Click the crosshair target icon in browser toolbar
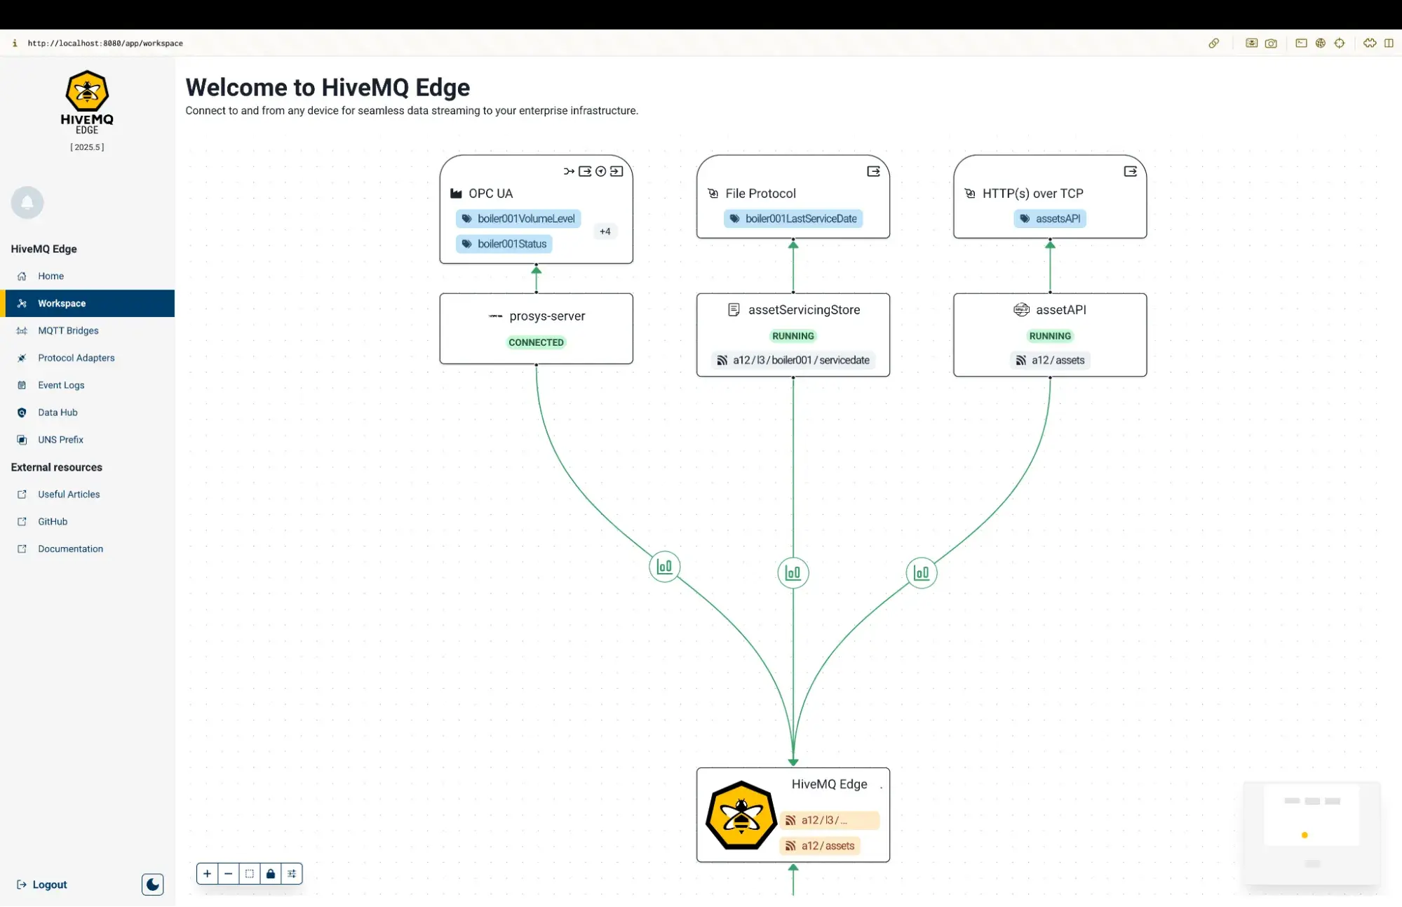The image size is (1402, 907). click(1340, 43)
